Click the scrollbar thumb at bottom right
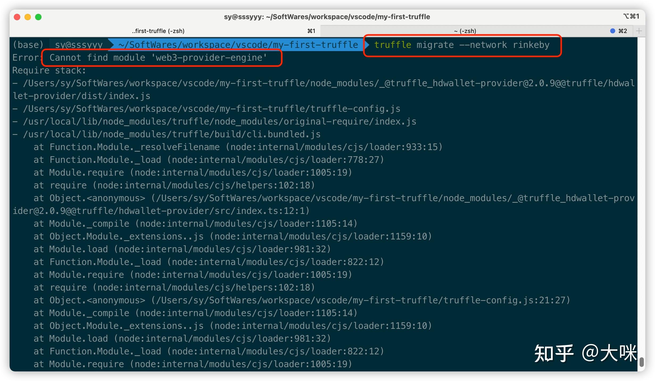The image size is (655, 381). point(641,362)
